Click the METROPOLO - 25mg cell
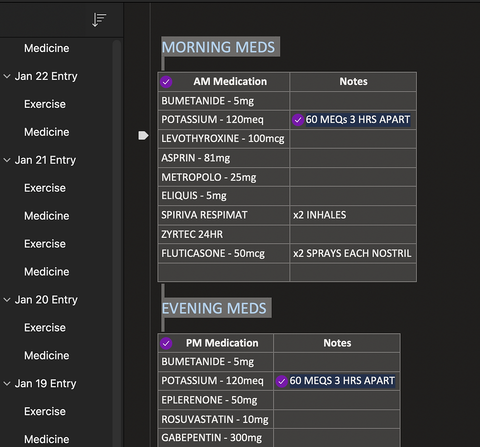The image size is (480, 447). 224,177
